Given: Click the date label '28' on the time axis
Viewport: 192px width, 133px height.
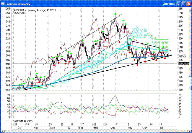Looking at the screenshot, I should [x=95, y=124].
